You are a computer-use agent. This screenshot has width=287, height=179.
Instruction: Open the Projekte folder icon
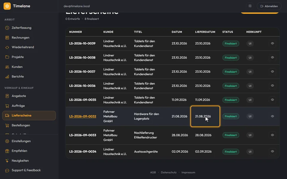pos(7,57)
